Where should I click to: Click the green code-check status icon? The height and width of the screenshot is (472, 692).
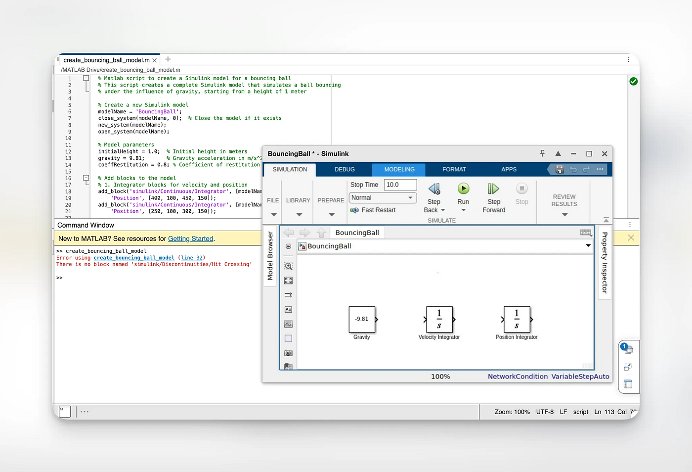(x=634, y=81)
